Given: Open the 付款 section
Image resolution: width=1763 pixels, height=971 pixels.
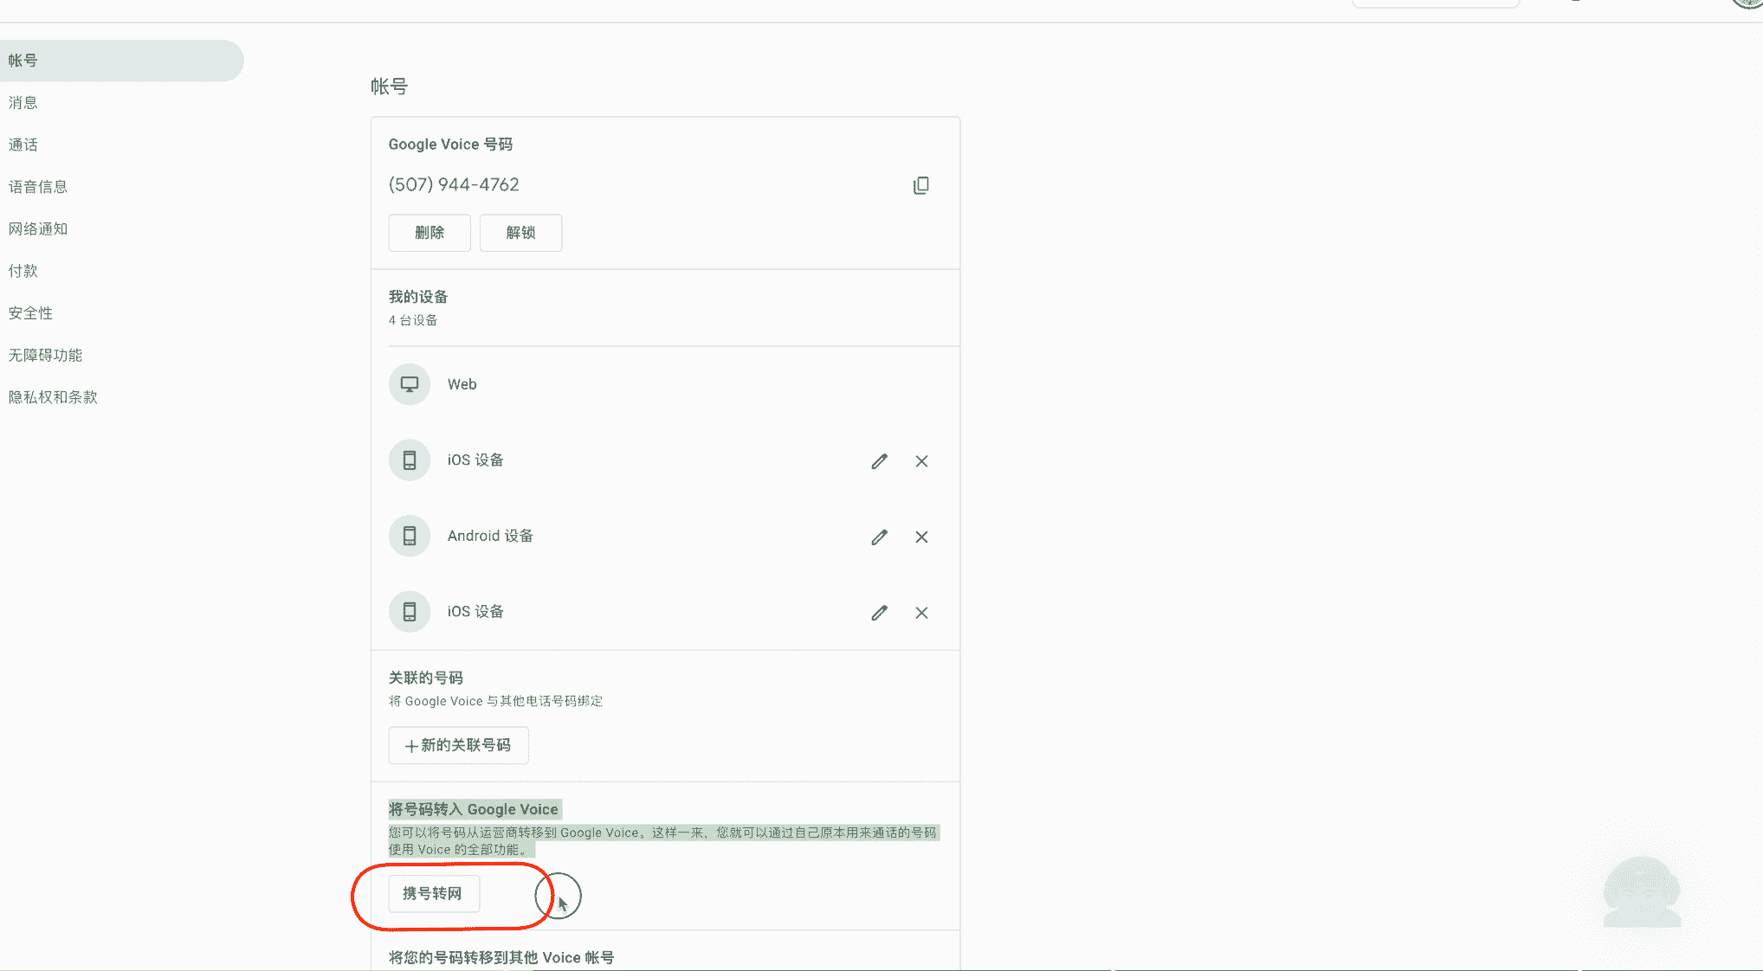Looking at the screenshot, I should (23, 271).
